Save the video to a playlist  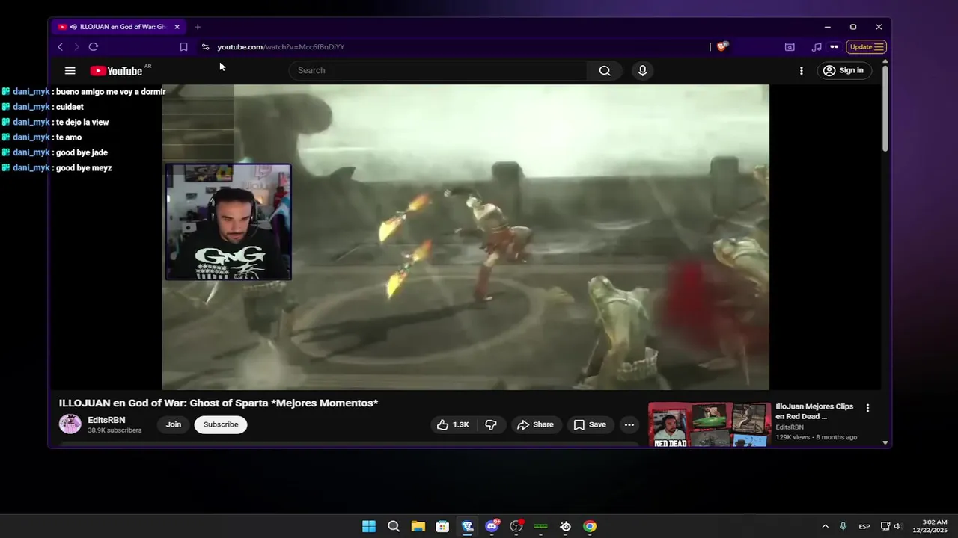coord(590,424)
